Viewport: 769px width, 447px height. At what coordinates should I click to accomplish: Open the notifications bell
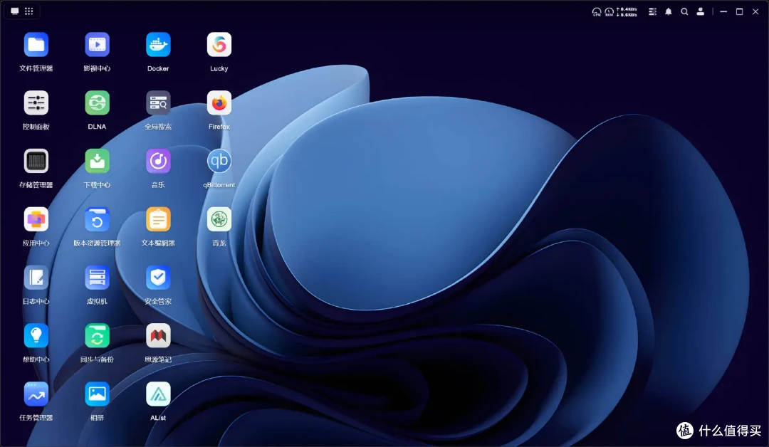click(669, 12)
